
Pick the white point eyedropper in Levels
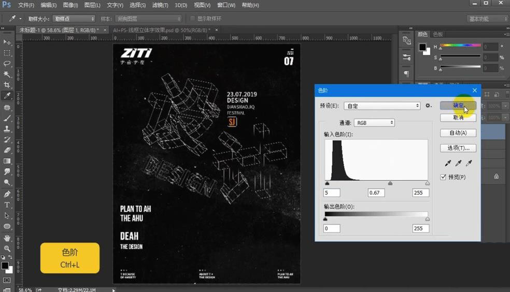[x=469, y=163]
